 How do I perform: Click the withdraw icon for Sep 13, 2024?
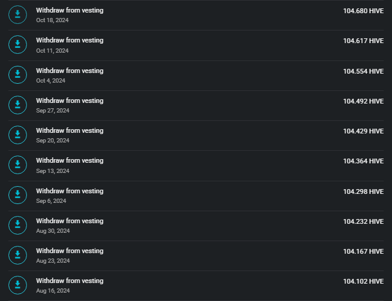[17, 165]
